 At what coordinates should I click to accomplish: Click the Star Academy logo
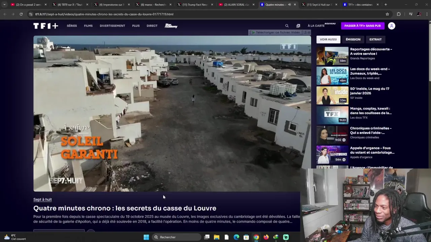(171, 26)
